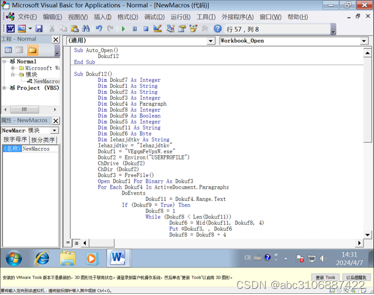Screen dimensions: 374x295
Task: Open the (通用) object dropdown
Action: [210, 41]
